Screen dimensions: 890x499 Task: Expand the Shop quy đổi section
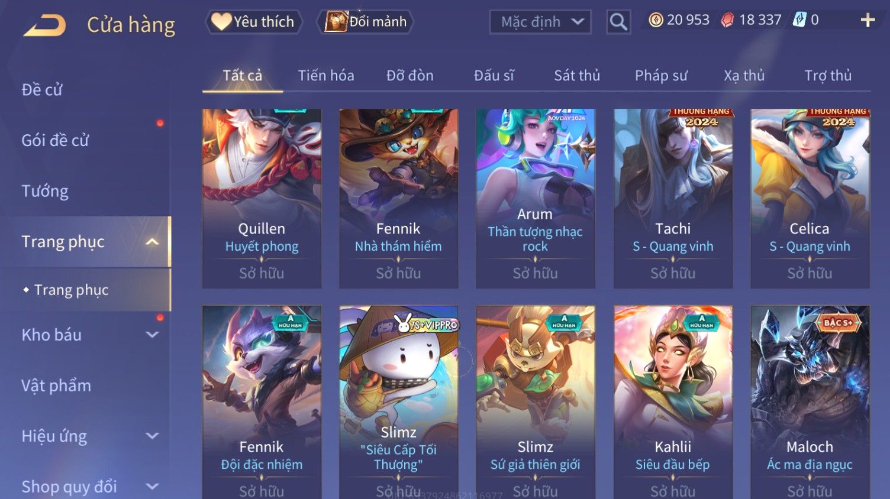tap(152, 487)
